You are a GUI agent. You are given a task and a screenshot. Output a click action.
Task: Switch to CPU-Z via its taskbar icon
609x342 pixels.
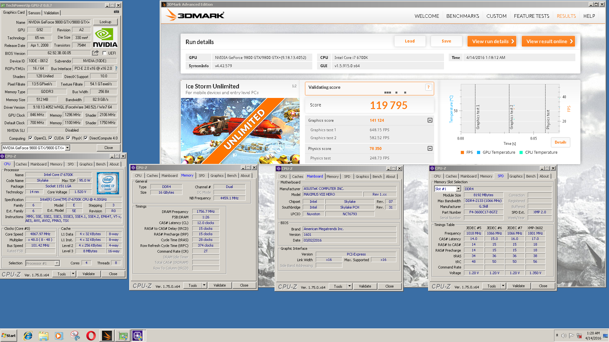click(138, 336)
